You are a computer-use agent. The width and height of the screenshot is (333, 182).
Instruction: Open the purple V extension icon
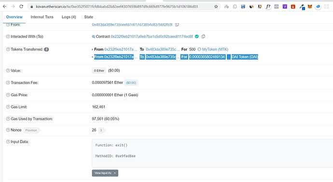(285, 7)
